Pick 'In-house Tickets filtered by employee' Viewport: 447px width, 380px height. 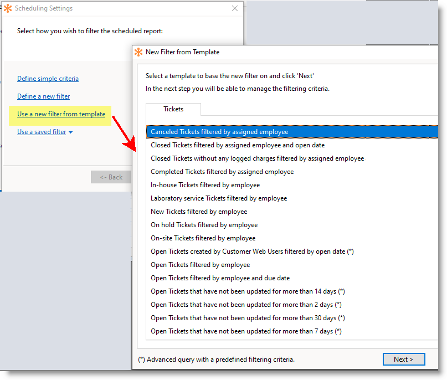tap(205, 185)
